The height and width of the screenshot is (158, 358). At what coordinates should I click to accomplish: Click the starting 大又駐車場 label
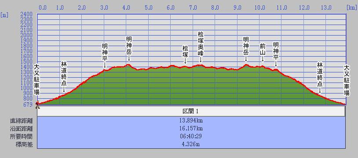[x=37, y=80]
